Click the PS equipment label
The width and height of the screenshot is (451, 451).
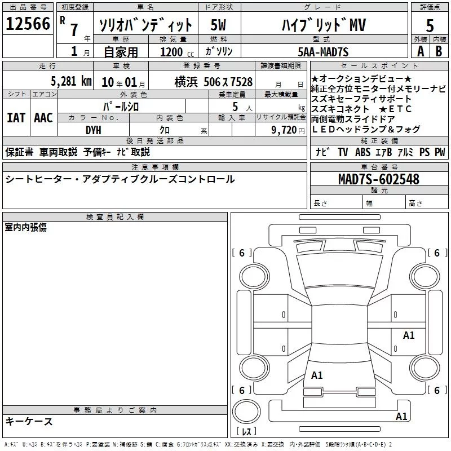click(x=425, y=152)
